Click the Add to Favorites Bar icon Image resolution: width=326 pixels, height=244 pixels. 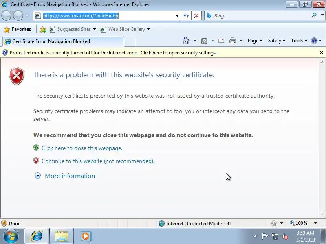click(x=43, y=29)
